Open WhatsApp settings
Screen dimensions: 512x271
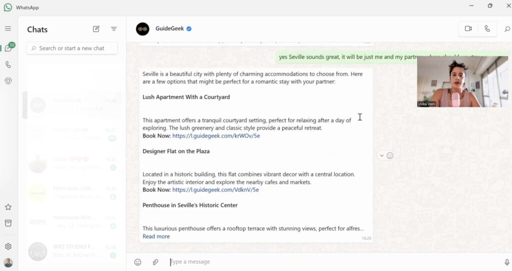coord(8,246)
